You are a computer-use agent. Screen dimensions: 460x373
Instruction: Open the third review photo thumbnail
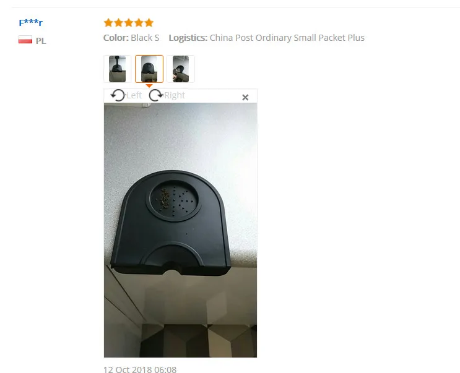[181, 69]
